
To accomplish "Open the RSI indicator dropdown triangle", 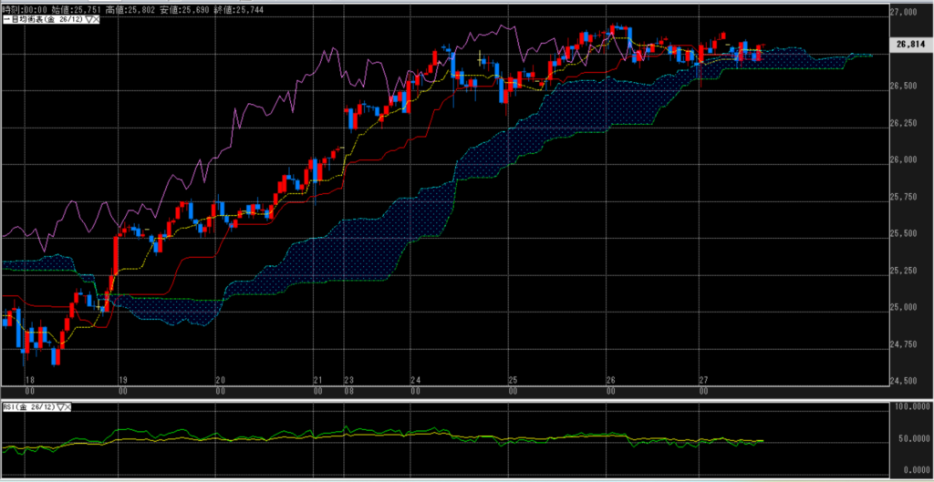I will [x=58, y=406].
